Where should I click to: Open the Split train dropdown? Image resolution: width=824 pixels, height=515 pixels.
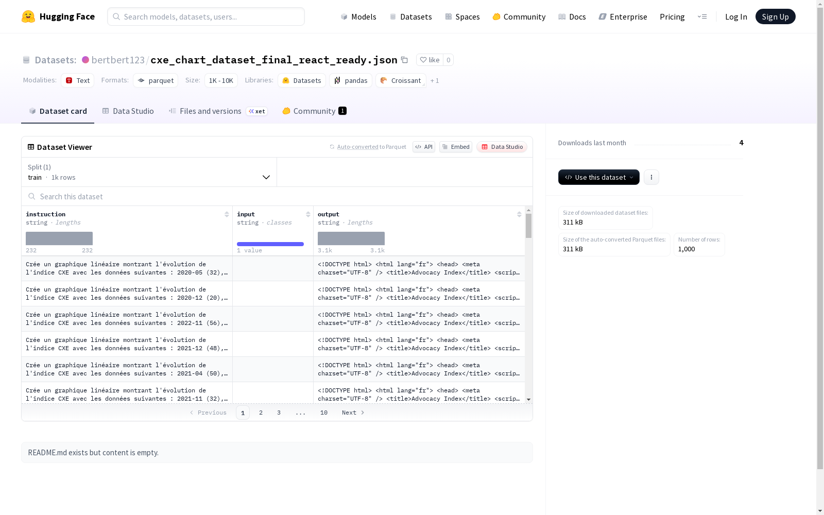coord(149,172)
